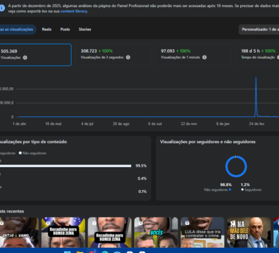This screenshot has height=253, width=279.
Task: Click reel icon on second Recadinho para Romeu Zema thumbnail
Action: click(x=94, y=222)
